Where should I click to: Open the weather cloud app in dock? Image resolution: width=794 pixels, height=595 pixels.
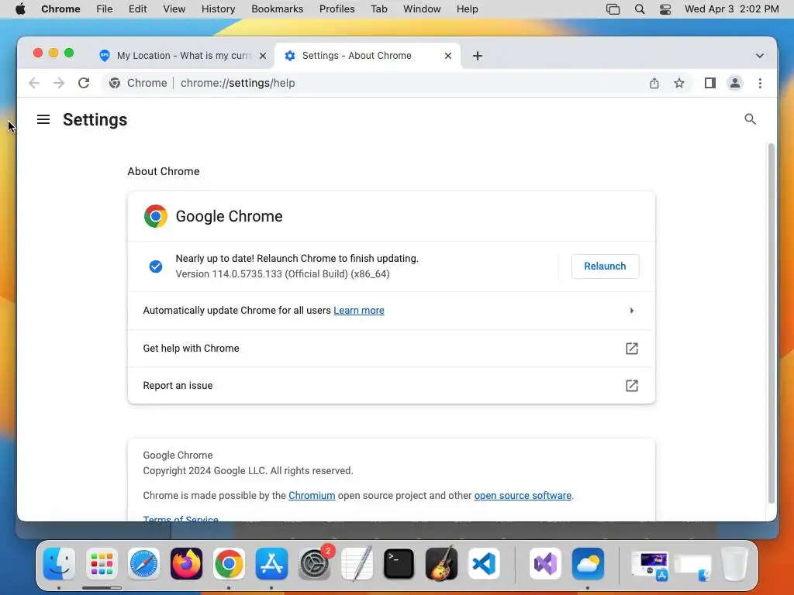point(588,563)
